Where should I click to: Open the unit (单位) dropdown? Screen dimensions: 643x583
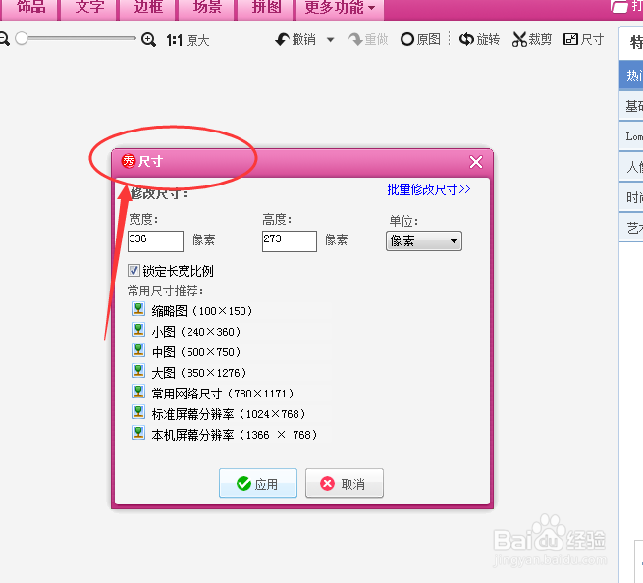pyautogui.click(x=424, y=241)
